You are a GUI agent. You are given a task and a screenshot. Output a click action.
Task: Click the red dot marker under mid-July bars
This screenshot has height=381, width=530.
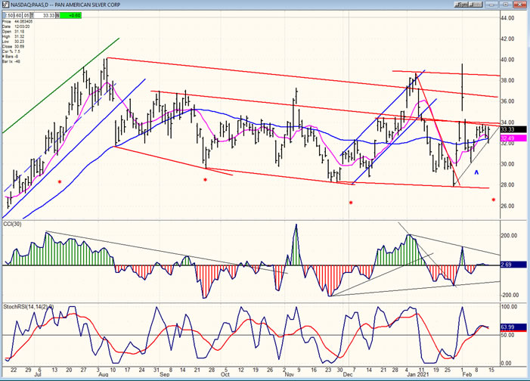pos(60,182)
